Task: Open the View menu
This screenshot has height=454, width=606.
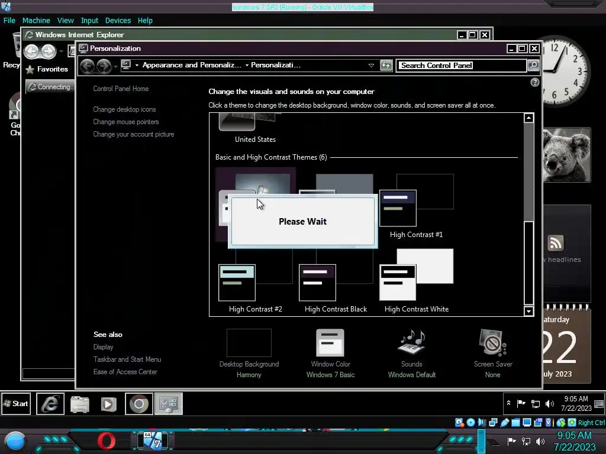Action: tap(65, 21)
